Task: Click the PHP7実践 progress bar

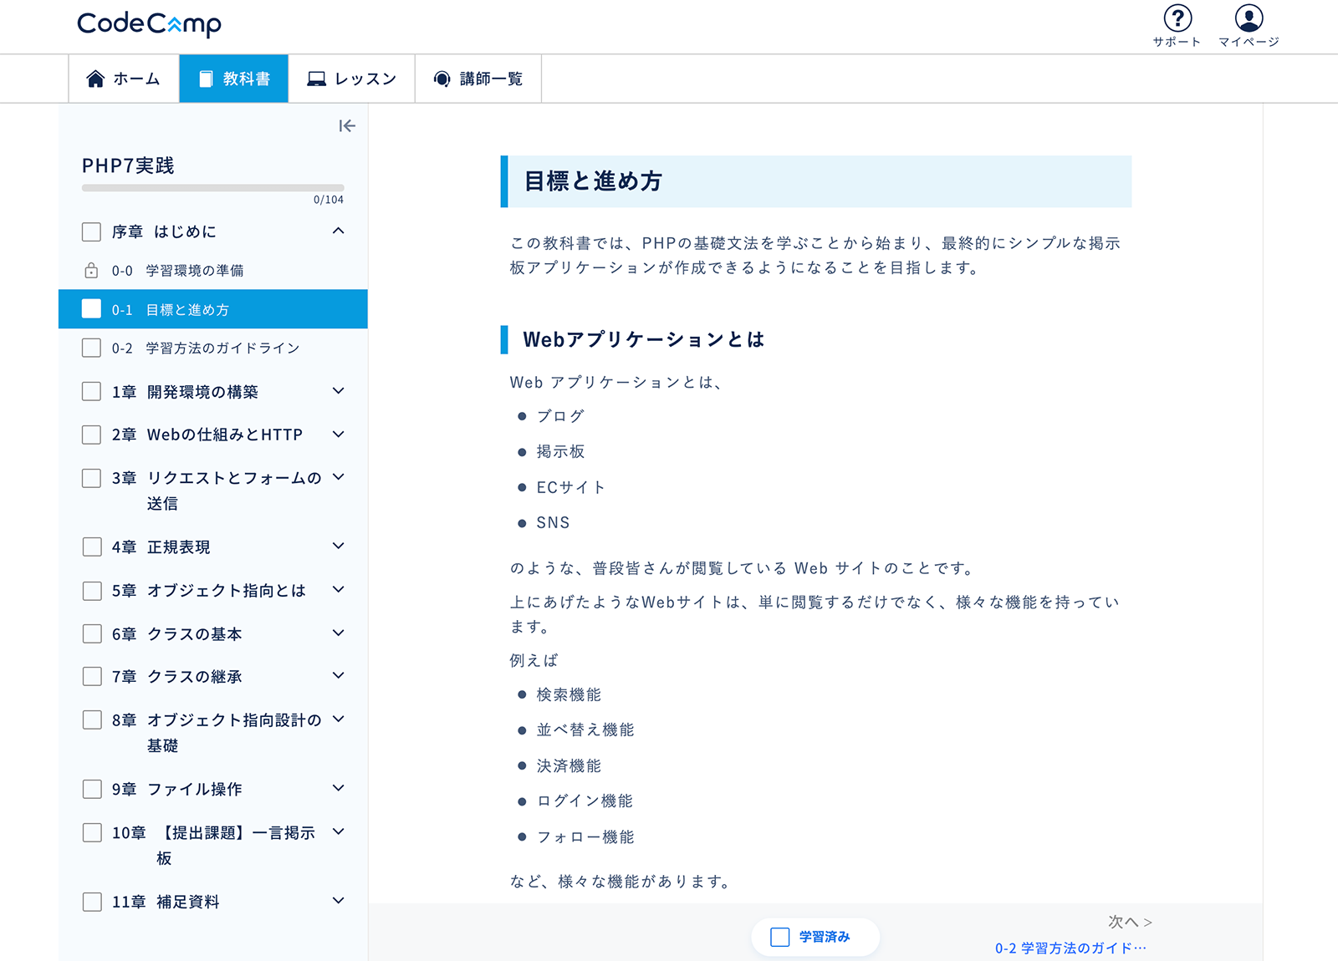Action: (213, 188)
